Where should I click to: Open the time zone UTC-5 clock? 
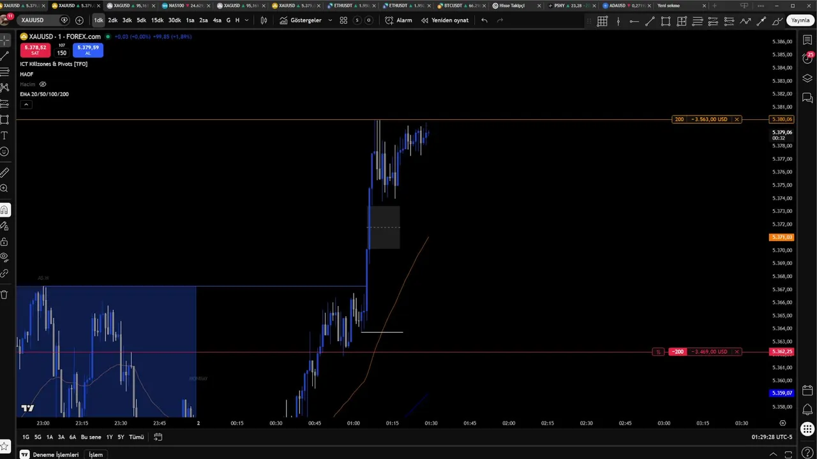(772, 437)
